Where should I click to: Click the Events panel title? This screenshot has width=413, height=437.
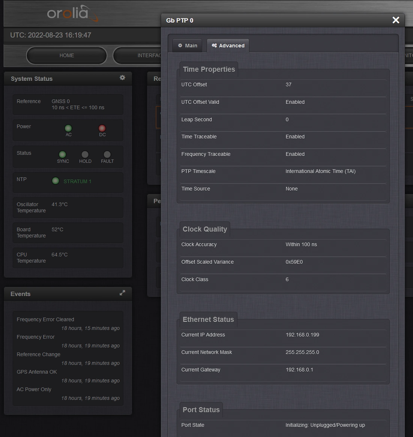21,294
